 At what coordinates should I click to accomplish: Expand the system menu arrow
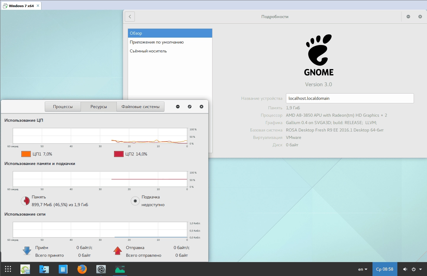coord(420,269)
